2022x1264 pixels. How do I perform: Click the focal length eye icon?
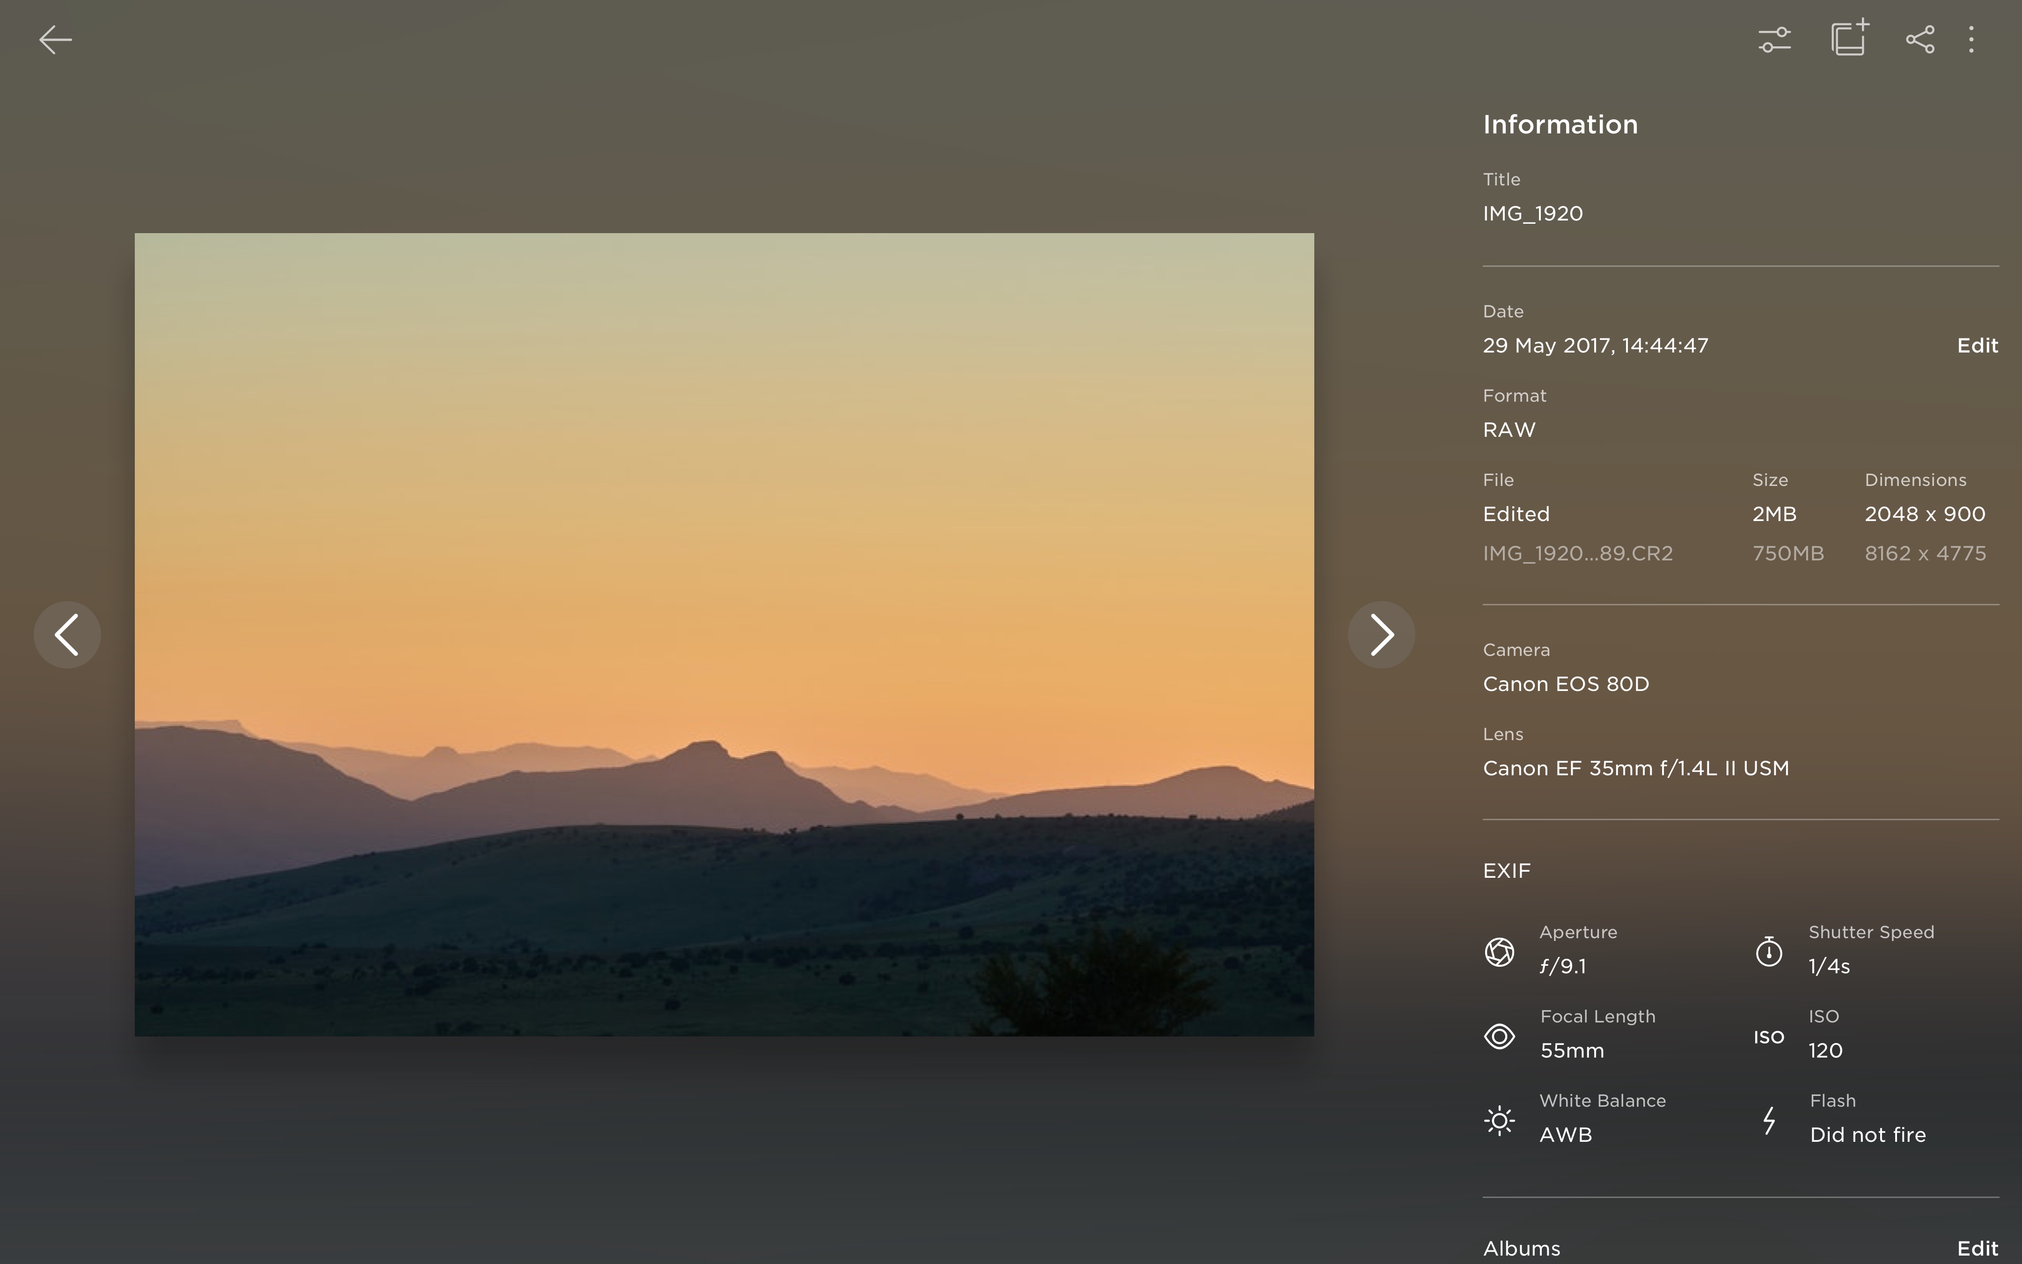pos(1499,1036)
